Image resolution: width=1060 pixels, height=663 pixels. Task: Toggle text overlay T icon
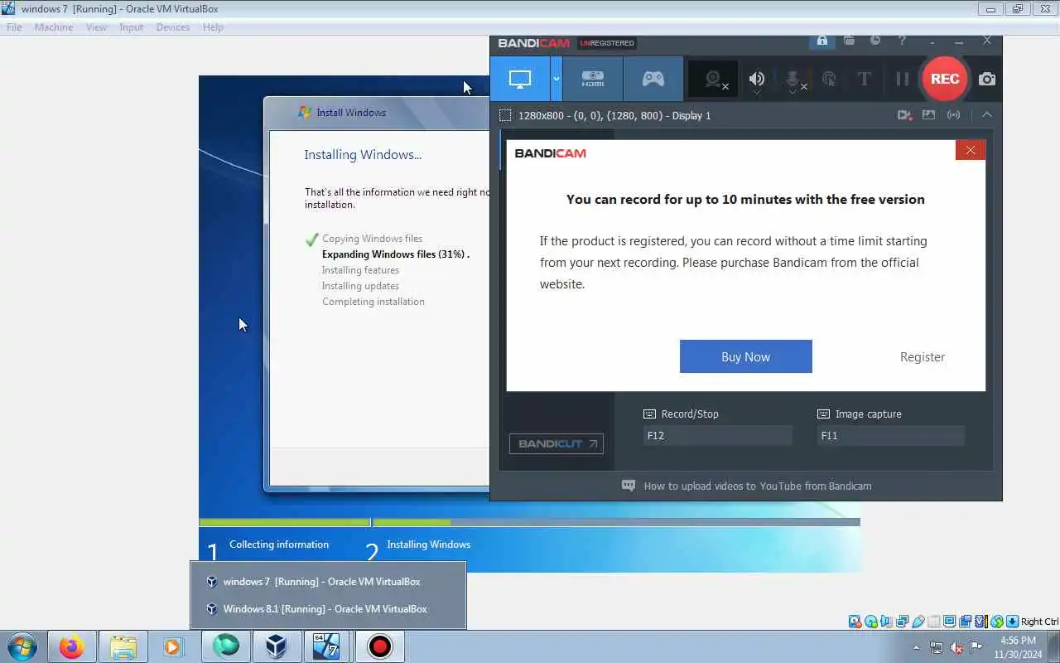[864, 79]
